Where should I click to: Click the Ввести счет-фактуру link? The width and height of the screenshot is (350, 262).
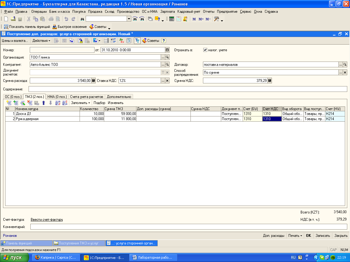(x=47, y=220)
